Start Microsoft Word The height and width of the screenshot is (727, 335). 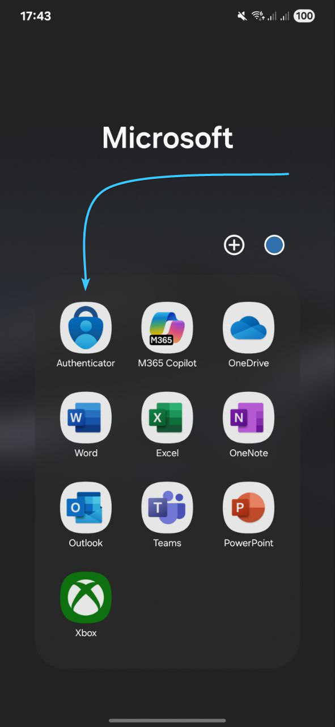pos(86,417)
